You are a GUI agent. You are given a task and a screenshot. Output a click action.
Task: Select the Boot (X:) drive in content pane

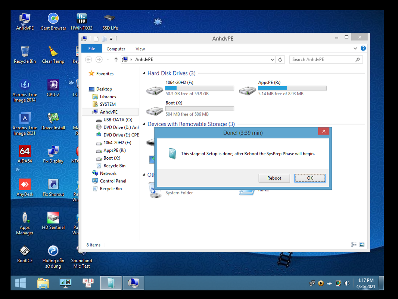(190, 108)
